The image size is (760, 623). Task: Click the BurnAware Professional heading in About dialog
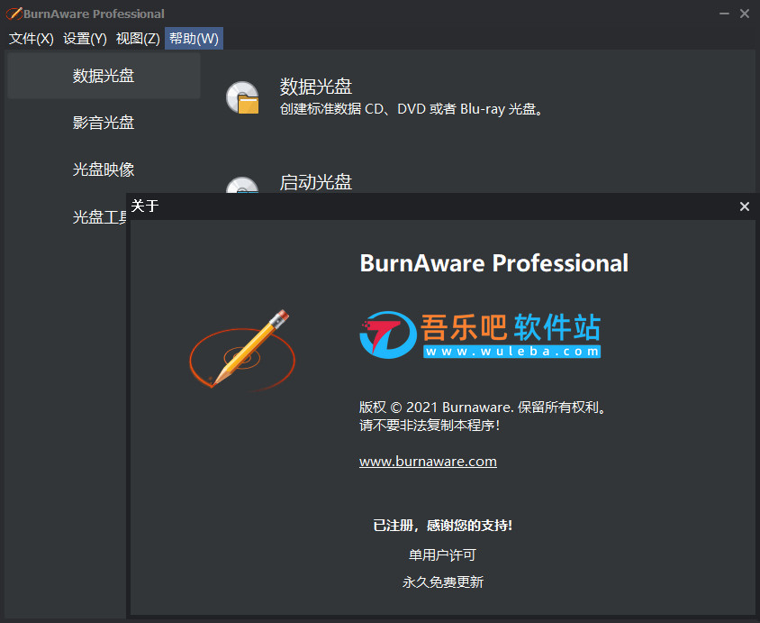493,263
